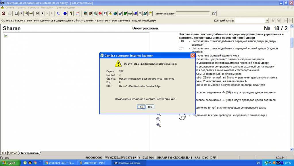This screenshot has width=294, height=166.
Task: Open the Служба menu
Action: pos(10,7)
